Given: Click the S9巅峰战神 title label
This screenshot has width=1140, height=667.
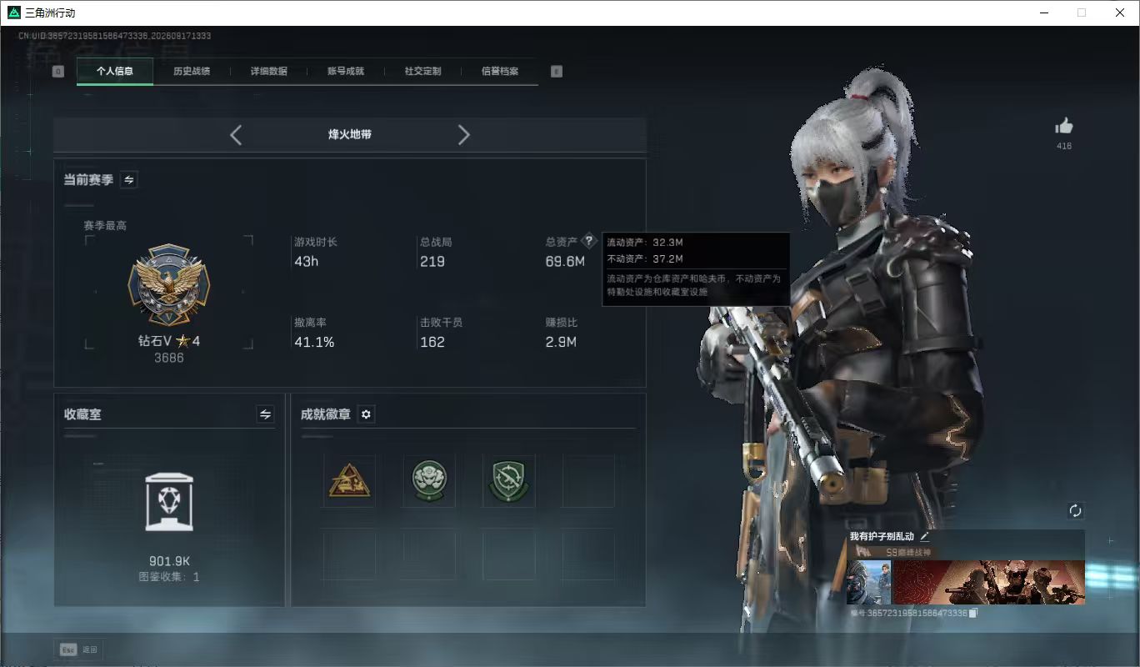Looking at the screenshot, I should click(908, 552).
